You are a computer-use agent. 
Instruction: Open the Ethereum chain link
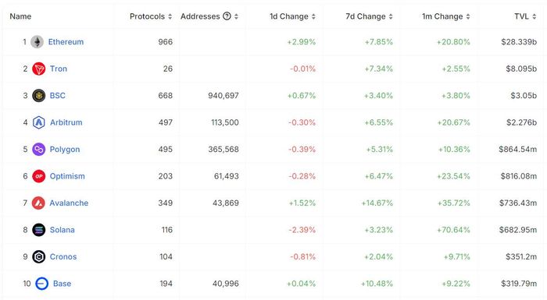coord(66,42)
